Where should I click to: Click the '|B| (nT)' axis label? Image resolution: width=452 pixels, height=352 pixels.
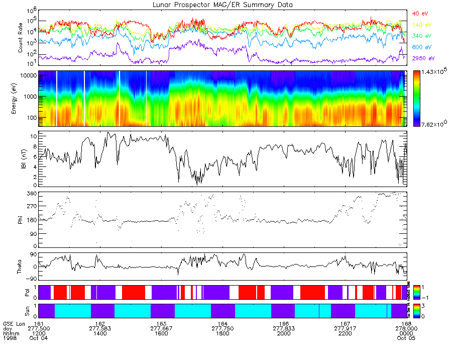point(24,159)
